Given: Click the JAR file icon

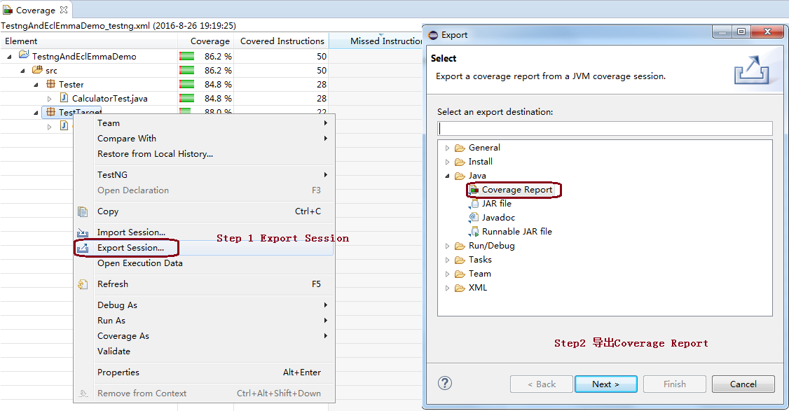Looking at the screenshot, I should pyautogui.click(x=474, y=204).
